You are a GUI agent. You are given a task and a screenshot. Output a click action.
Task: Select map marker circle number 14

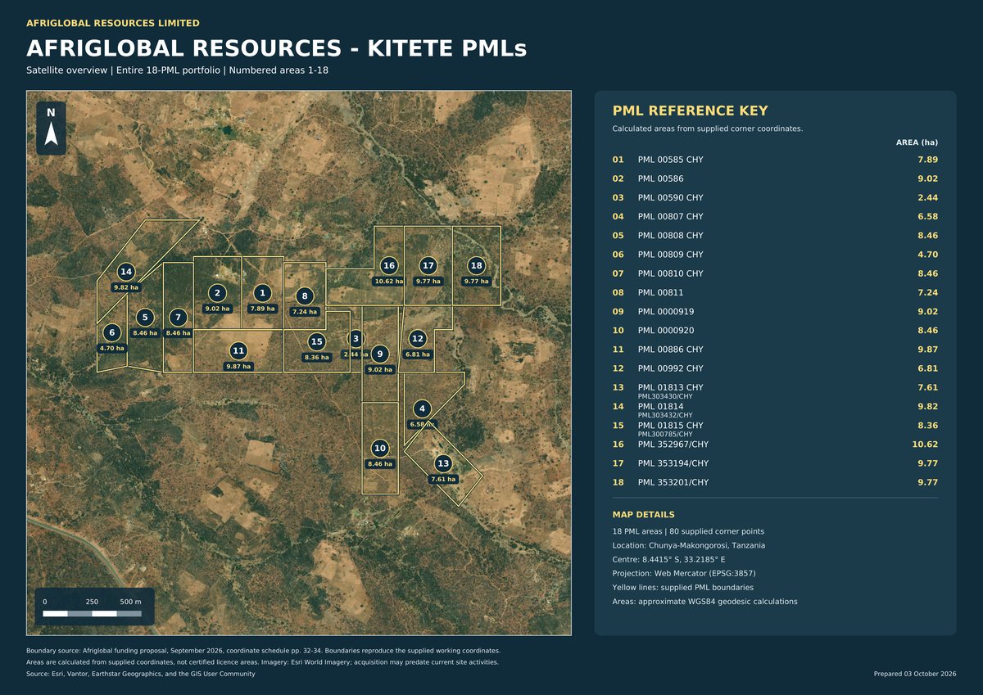tap(125, 272)
